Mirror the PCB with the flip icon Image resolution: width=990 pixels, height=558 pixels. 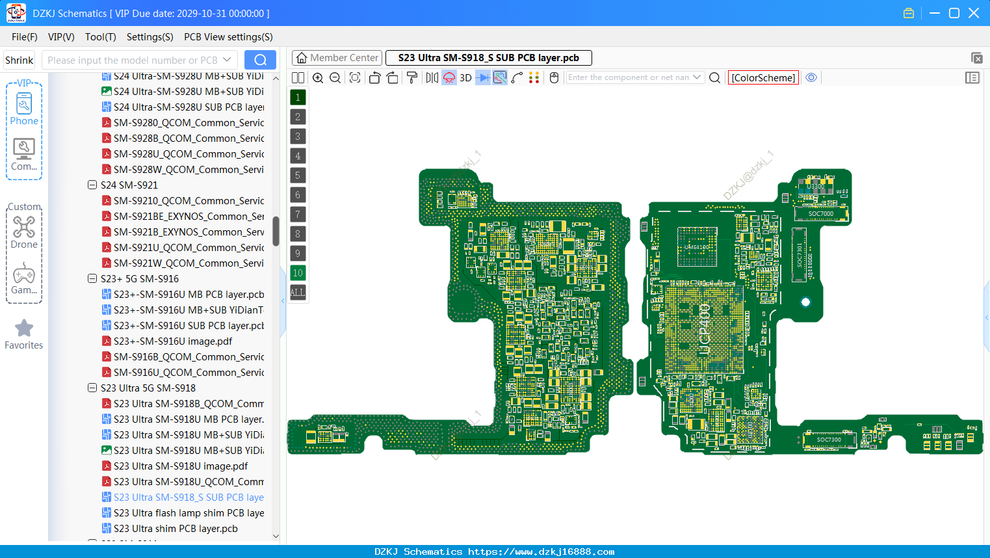(432, 77)
